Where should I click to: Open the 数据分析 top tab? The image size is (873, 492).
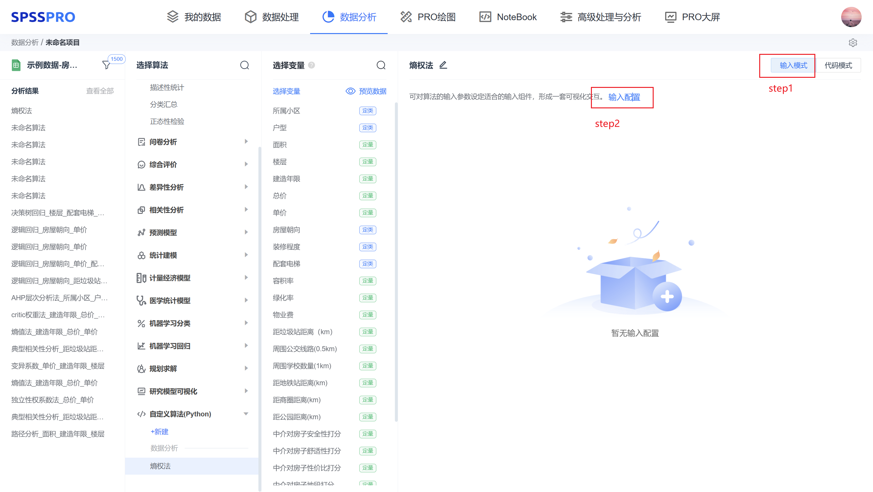(349, 17)
